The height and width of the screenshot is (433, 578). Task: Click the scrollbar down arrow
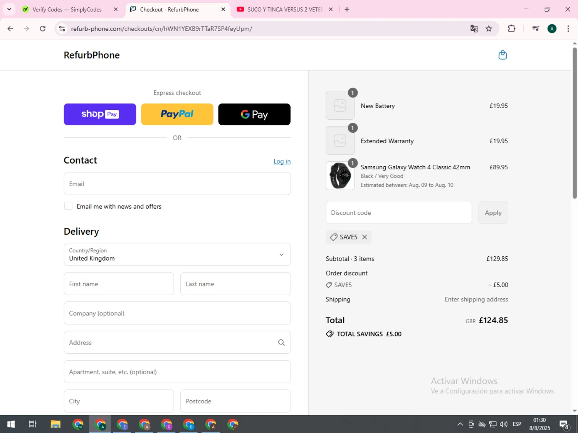pyautogui.click(x=575, y=411)
